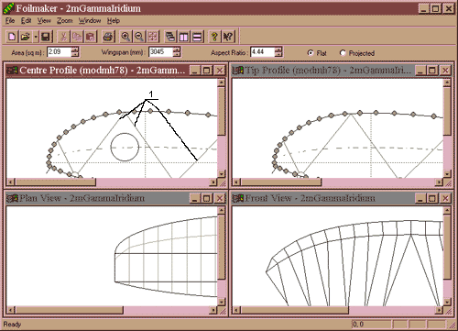Create a new file with the toolbar icon
This screenshot has height=331, width=458.
[x=12, y=37]
